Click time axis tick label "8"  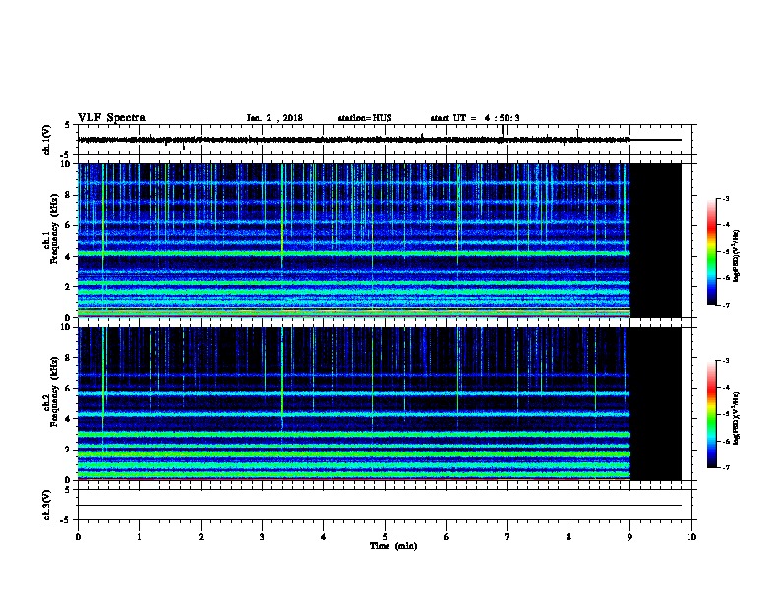click(569, 536)
